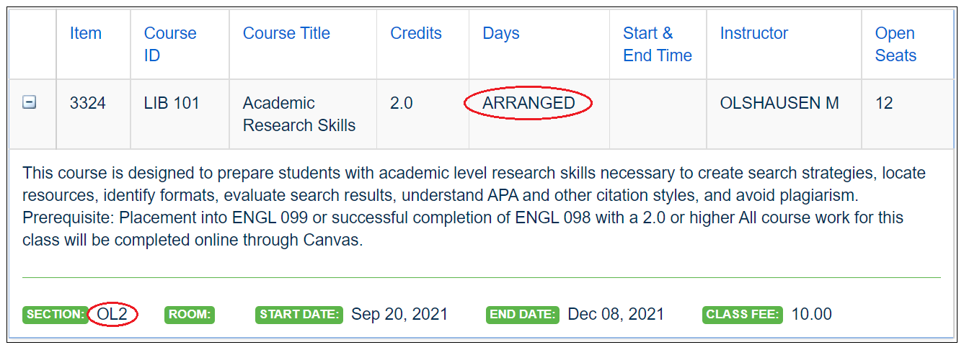
Task: Sort by Credits column header
Action: [x=416, y=34]
